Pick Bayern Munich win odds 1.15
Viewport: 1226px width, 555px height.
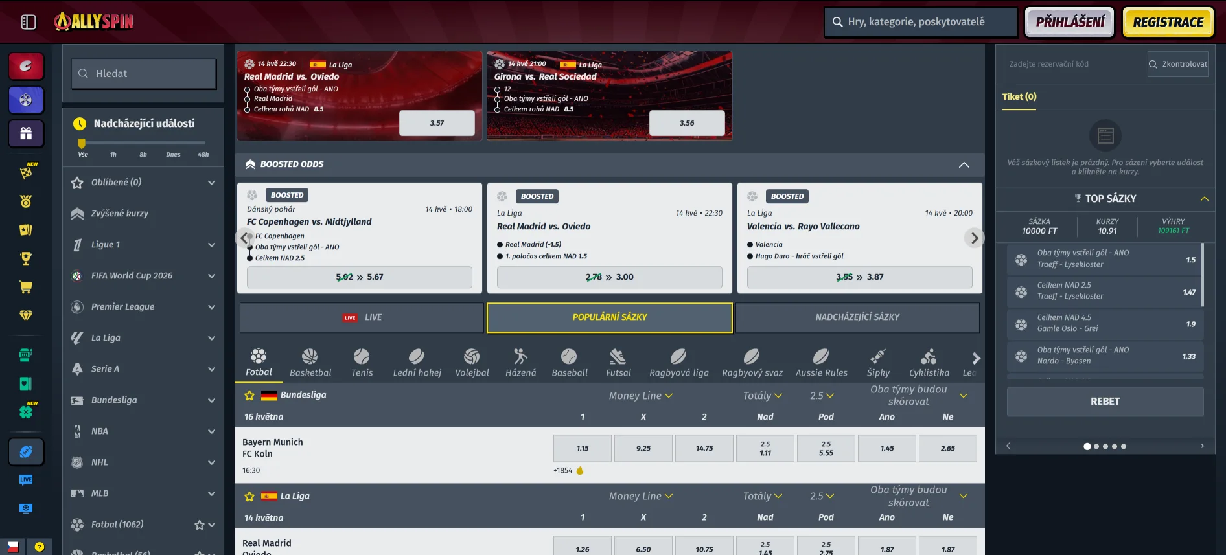click(x=583, y=448)
